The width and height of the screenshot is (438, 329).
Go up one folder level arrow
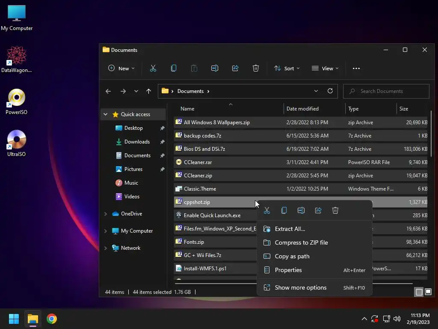(x=148, y=91)
